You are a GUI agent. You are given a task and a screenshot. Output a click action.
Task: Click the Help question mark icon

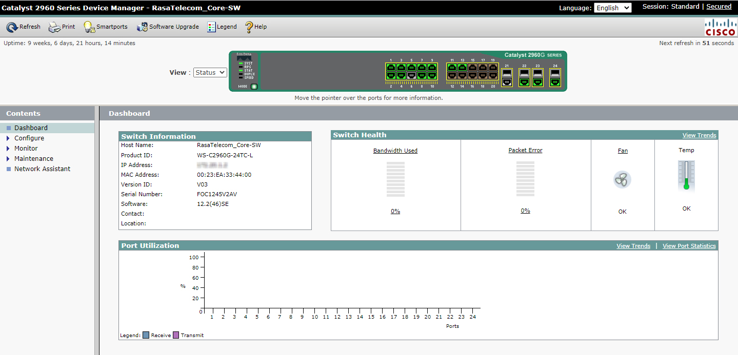249,27
